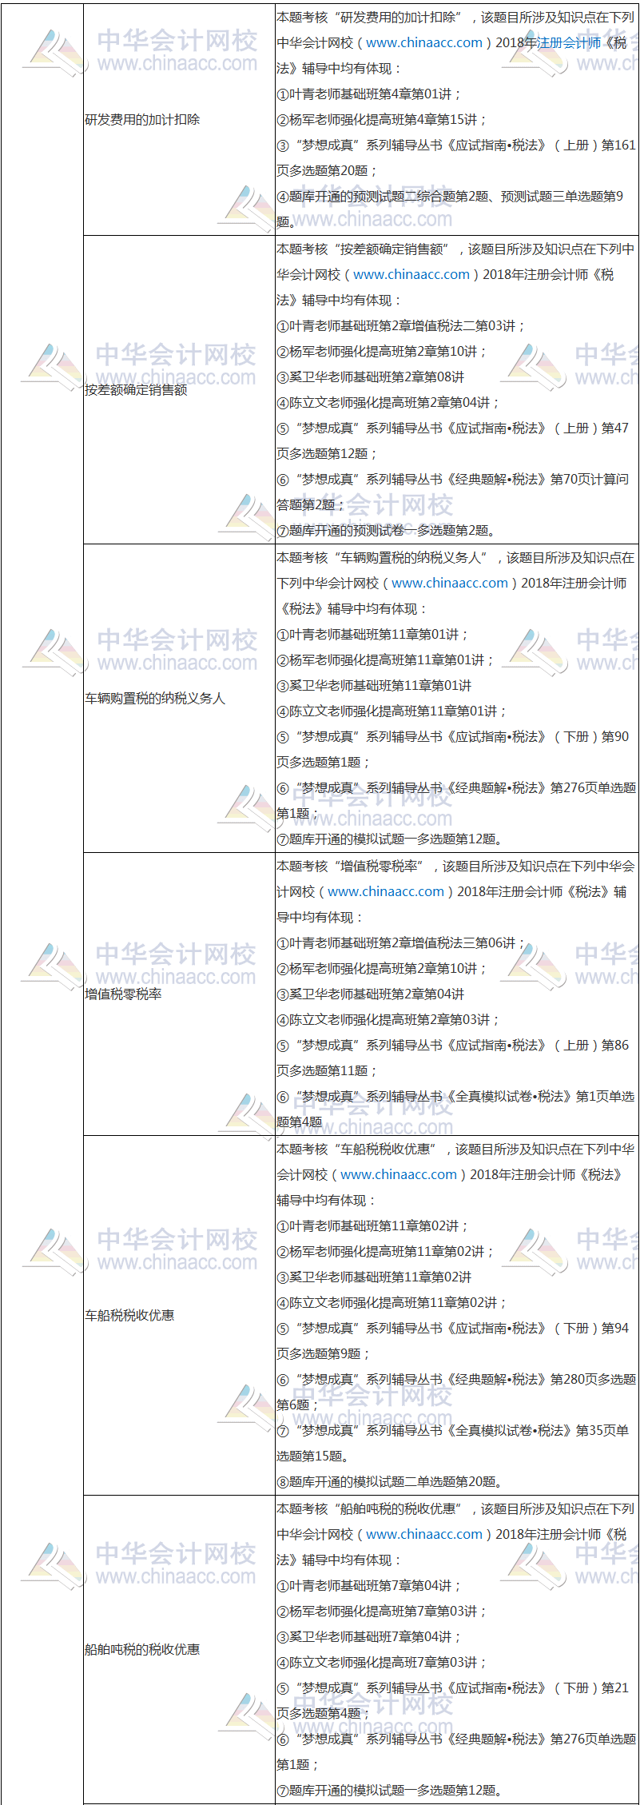This screenshot has width=640, height=1805.
Task: Select cell 按差额确定销售额
Action: tap(179, 390)
